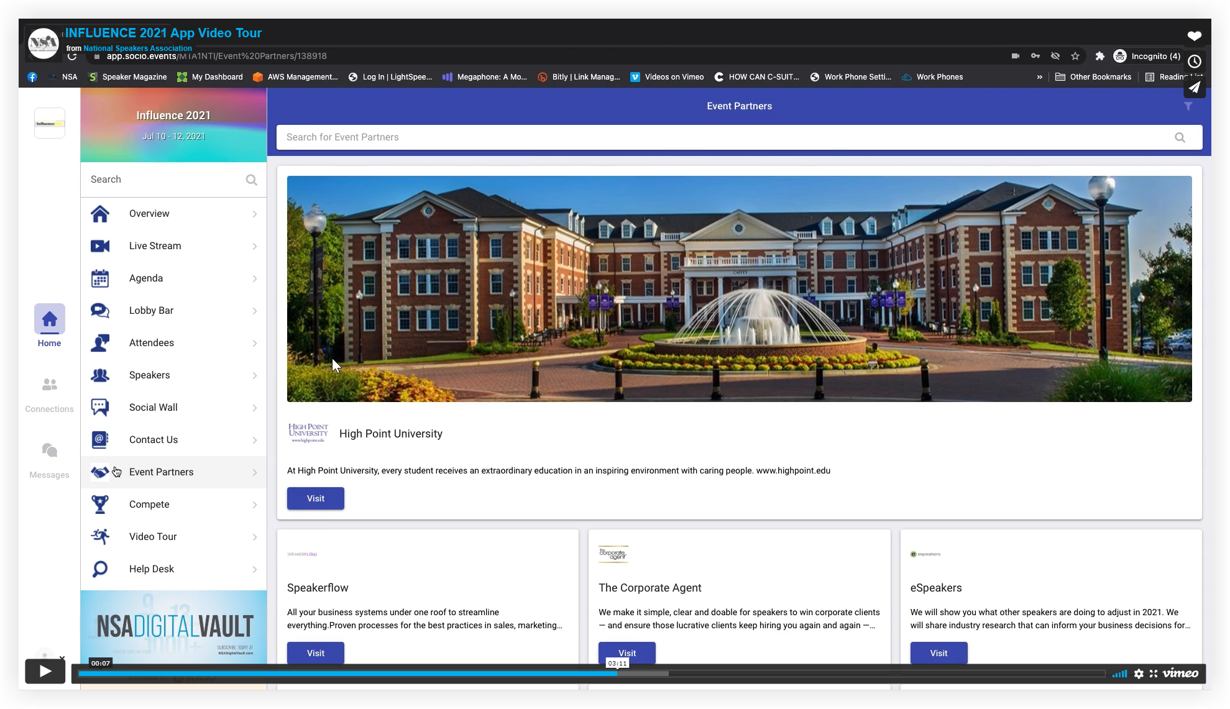1230x709 pixels.
Task: Open the Speaker Magazine bookmark
Action: pos(128,77)
